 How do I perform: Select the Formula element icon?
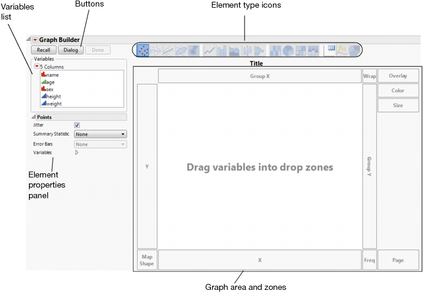(x=342, y=50)
